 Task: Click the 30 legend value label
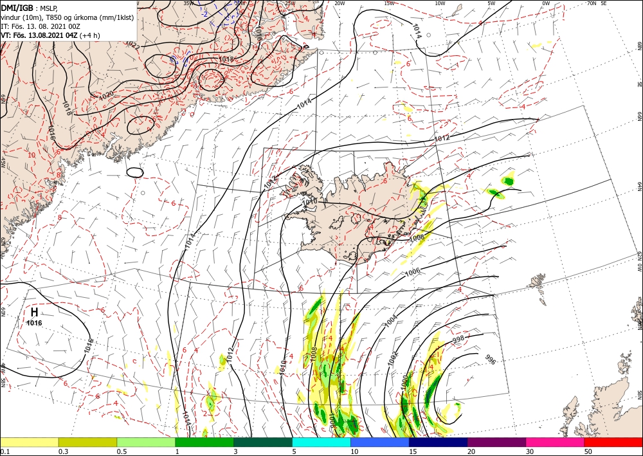click(x=530, y=451)
